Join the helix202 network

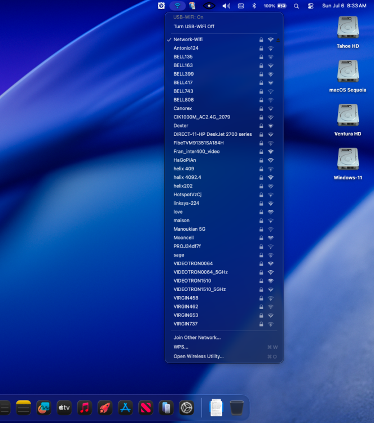click(x=224, y=186)
